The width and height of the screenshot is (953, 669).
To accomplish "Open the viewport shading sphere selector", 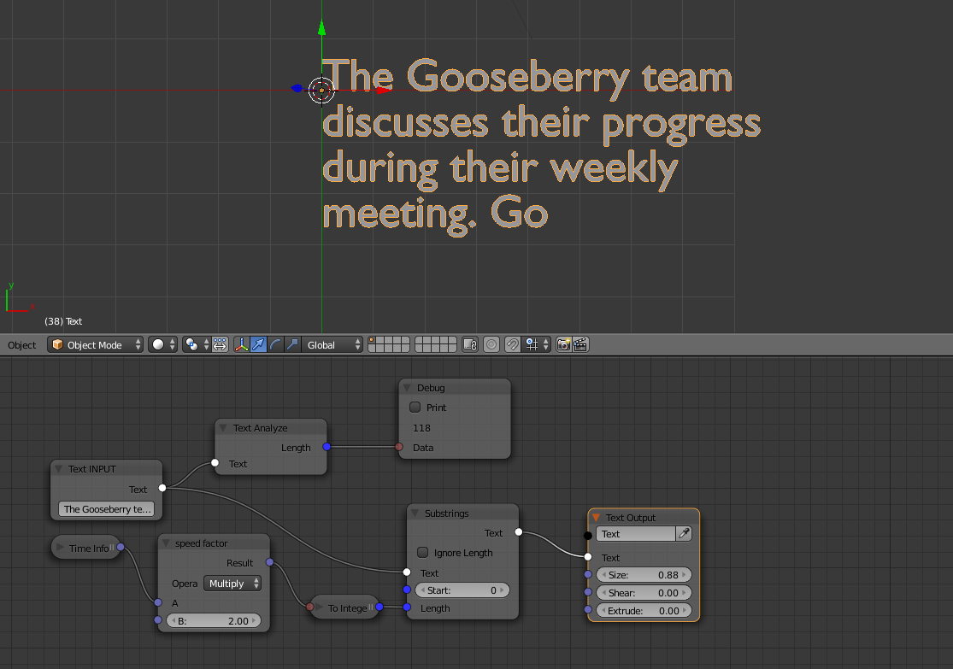I will pyautogui.click(x=163, y=345).
